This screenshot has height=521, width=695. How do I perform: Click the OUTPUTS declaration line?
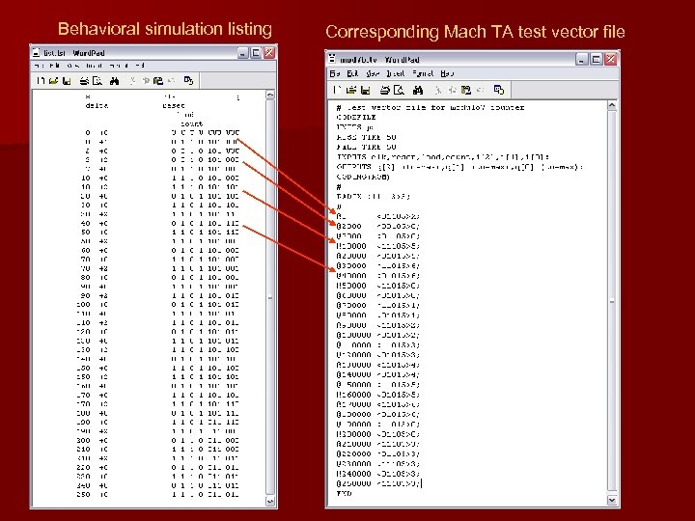click(459, 167)
